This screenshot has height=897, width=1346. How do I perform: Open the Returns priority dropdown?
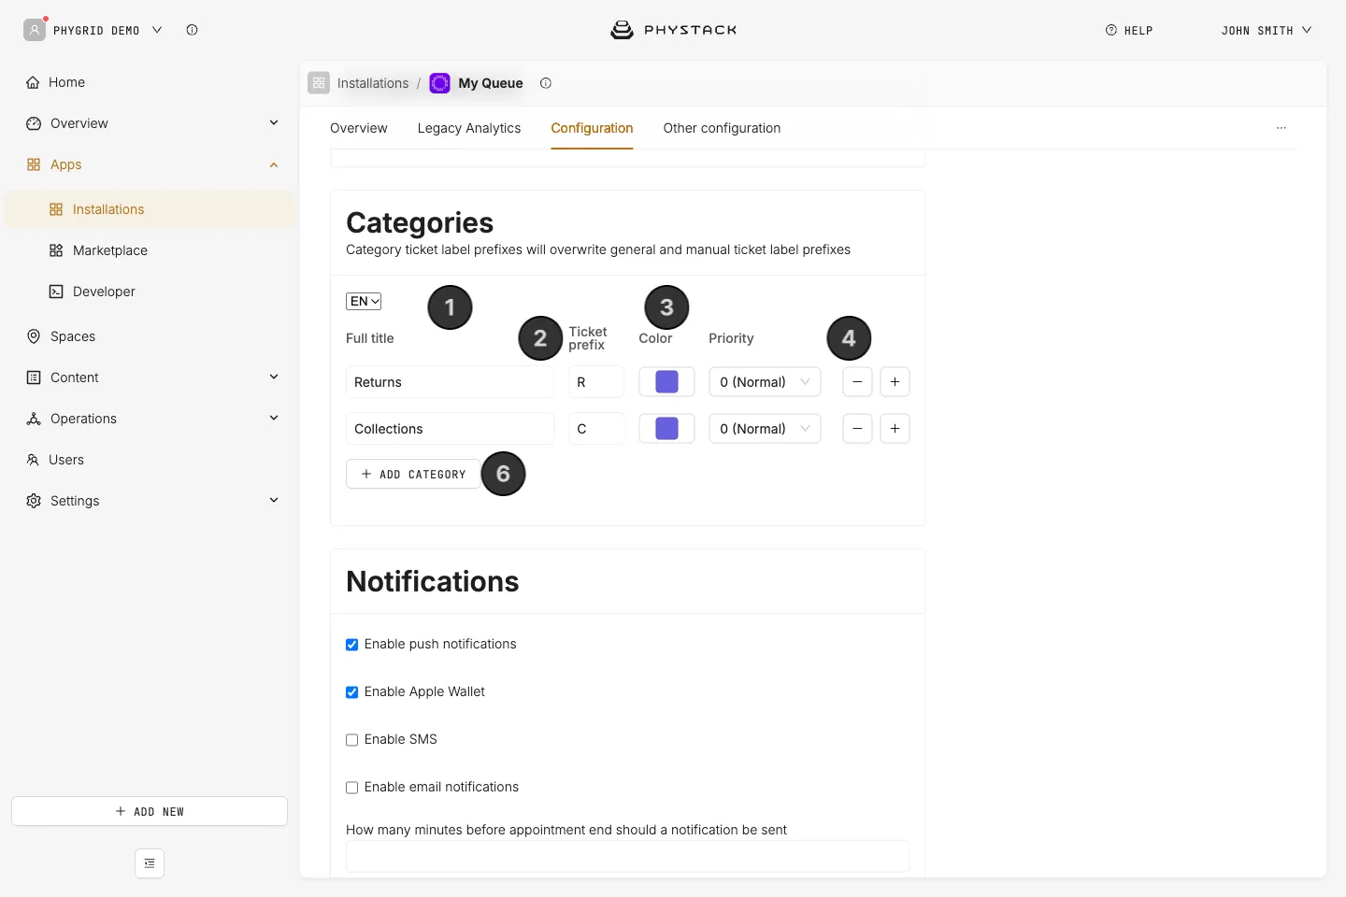[x=765, y=382]
